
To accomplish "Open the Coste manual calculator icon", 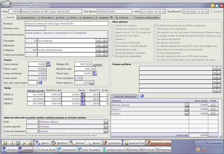I will click(48, 64).
